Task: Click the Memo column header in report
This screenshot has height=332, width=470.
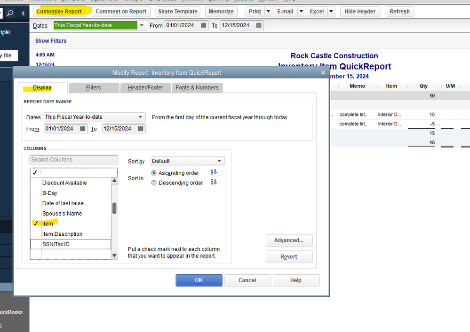Action: point(357,86)
